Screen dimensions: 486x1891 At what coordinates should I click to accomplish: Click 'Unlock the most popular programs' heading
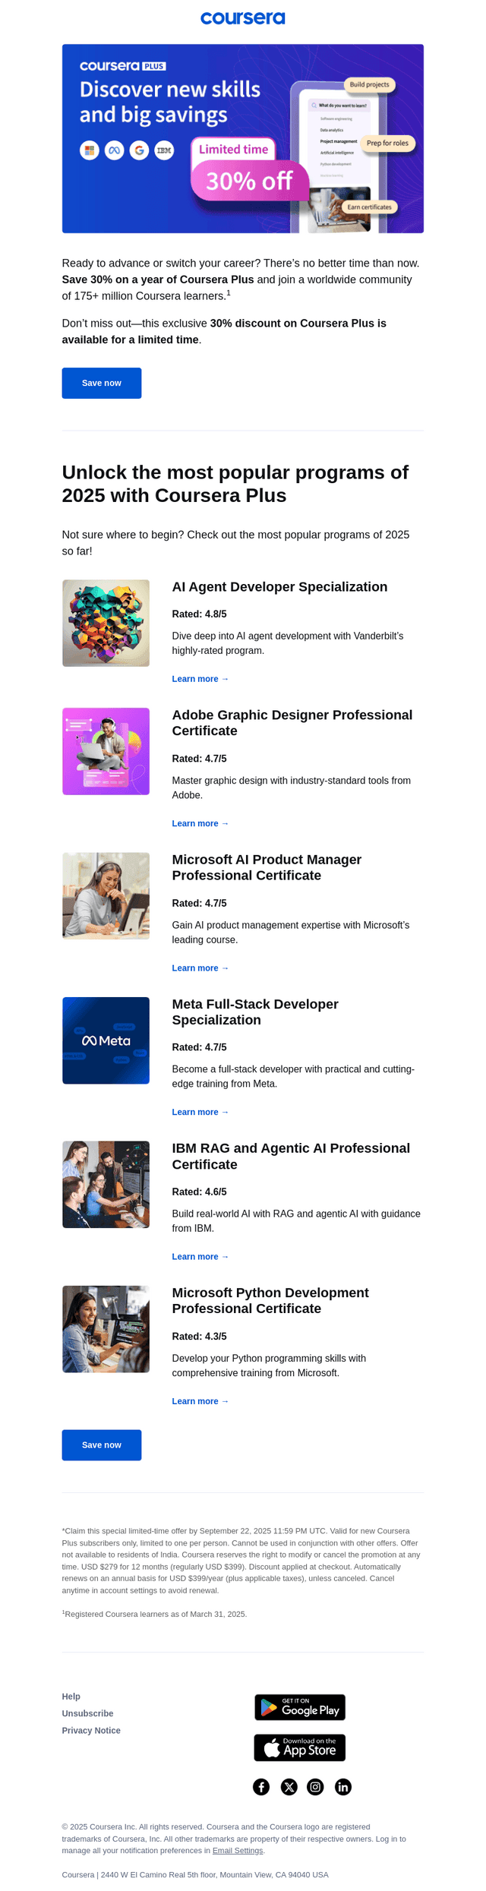[x=235, y=484]
